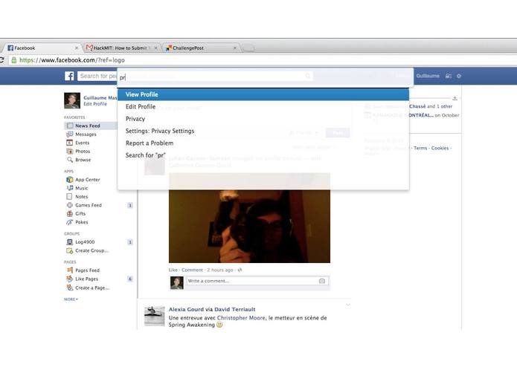Screen dimensions: 517x367
Task: Click the secure padlock icon in address bar
Action: pyautogui.click(x=14, y=60)
